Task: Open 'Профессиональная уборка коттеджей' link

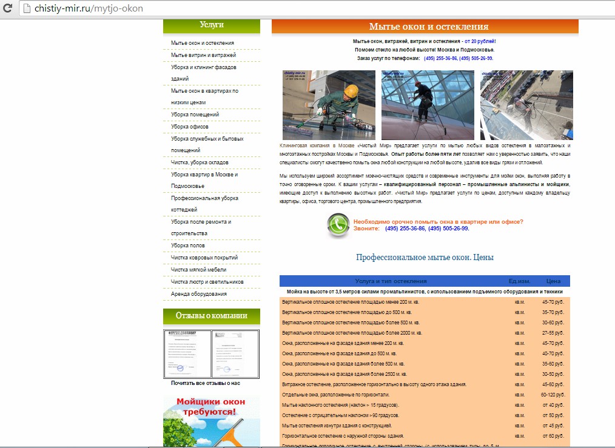Action: [205, 204]
